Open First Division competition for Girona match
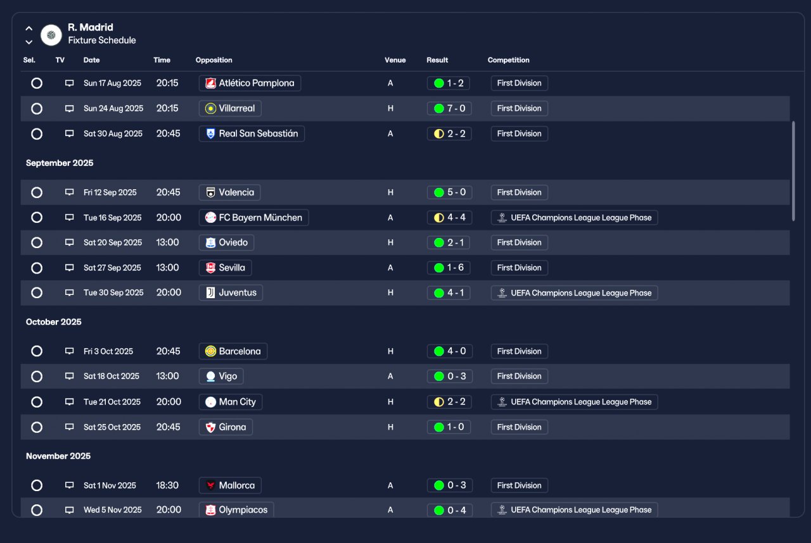The height and width of the screenshot is (543, 811). click(519, 427)
